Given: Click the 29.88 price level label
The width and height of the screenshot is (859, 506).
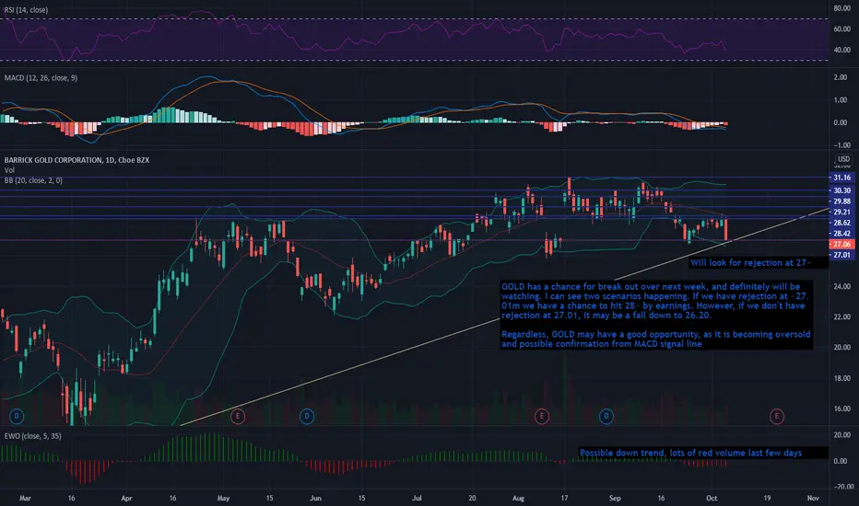Looking at the screenshot, I should (841, 201).
